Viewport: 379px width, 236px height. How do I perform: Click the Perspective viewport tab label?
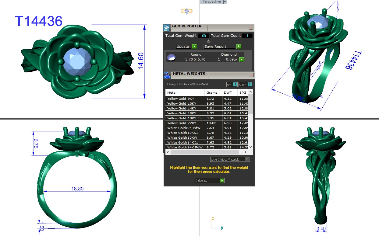(211, 2)
